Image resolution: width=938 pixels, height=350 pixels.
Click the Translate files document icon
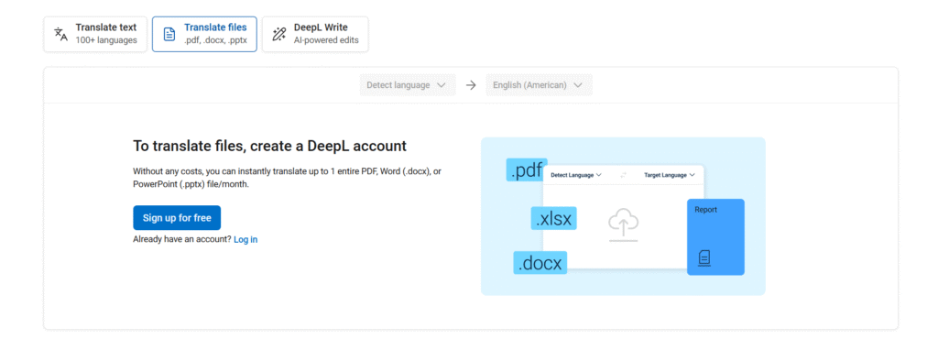coord(169,34)
